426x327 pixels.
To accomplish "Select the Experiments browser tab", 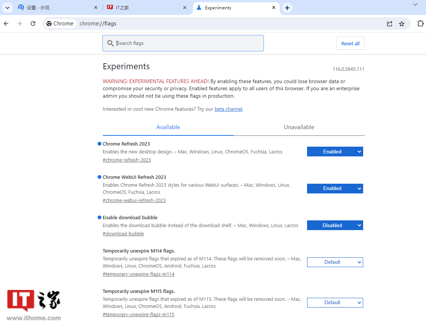I will (x=236, y=7).
